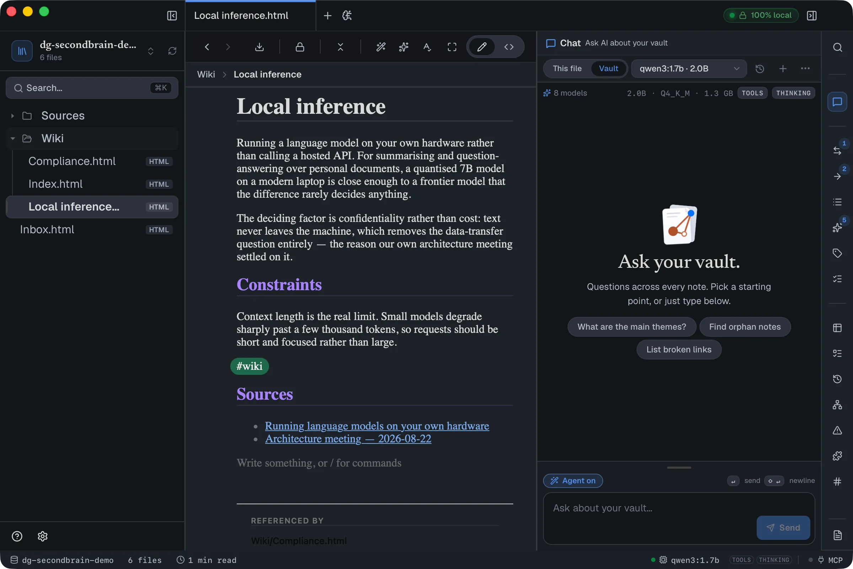The image size is (853, 569).
Task: Click the lock icon in editor toolbar
Action: tap(300, 47)
